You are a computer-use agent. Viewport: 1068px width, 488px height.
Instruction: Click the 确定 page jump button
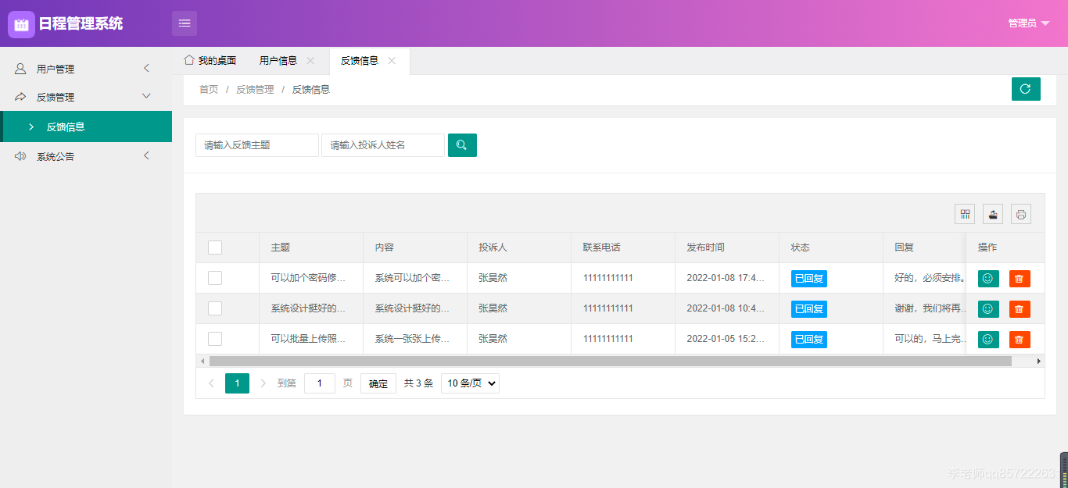pos(378,383)
